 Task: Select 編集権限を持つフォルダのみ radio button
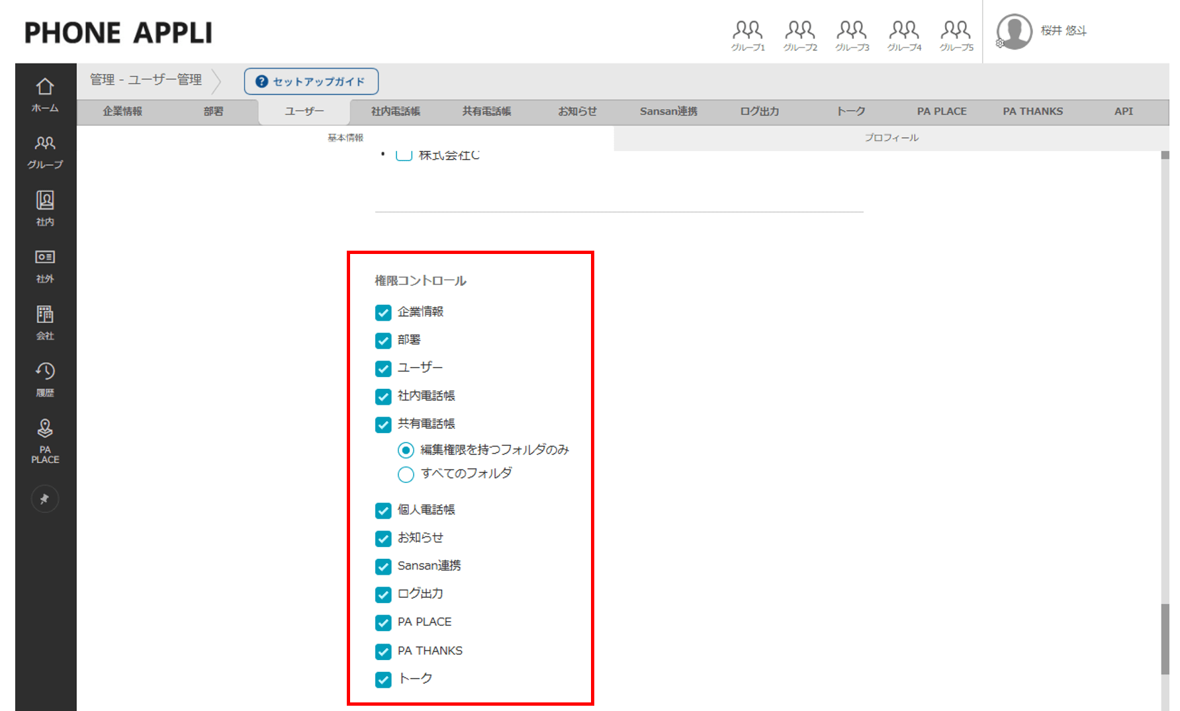coord(406,450)
